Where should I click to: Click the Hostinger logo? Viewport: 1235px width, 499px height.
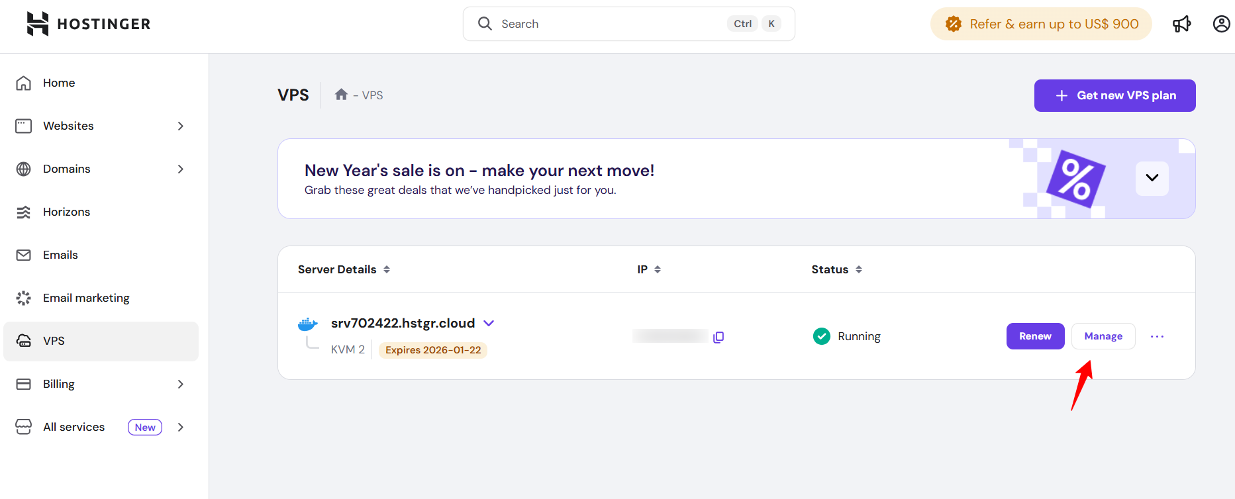pyautogui.click(x=88, y=24)
